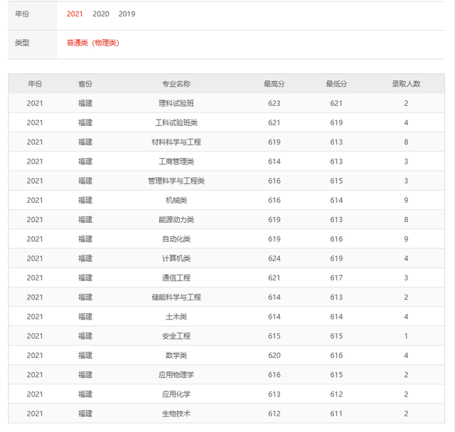
Task: Click the 专业名称 column header
Action: pyautogui.click(x=176, y=84)
